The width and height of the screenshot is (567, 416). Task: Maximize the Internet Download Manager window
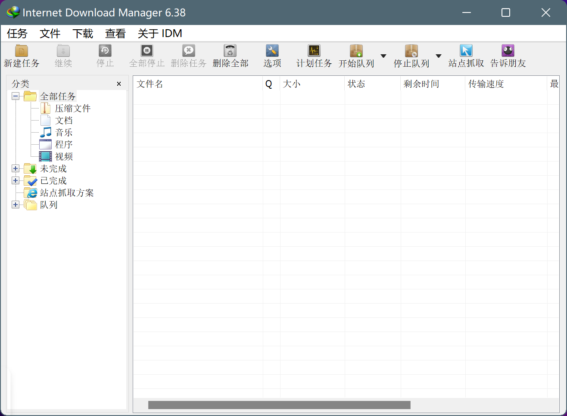coord(506,12)
